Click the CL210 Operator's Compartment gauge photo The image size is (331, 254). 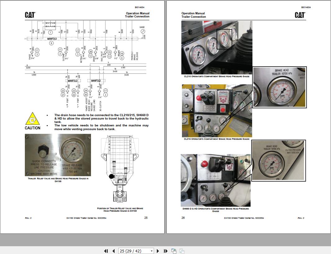click(216, 47)
